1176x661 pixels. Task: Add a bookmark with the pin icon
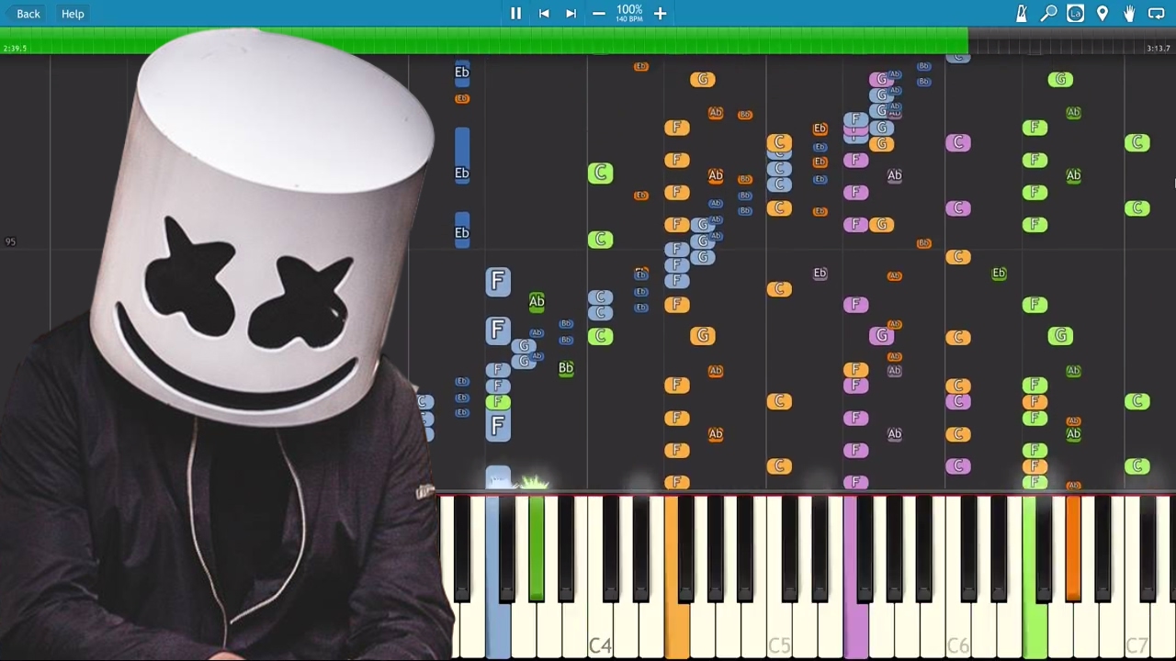pyautogui.click(x=1102, y=14)
